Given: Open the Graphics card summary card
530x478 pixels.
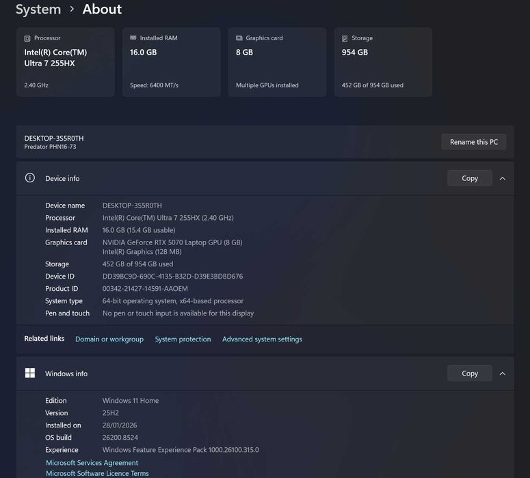Looking at the screenshot, I should [277, 62].
